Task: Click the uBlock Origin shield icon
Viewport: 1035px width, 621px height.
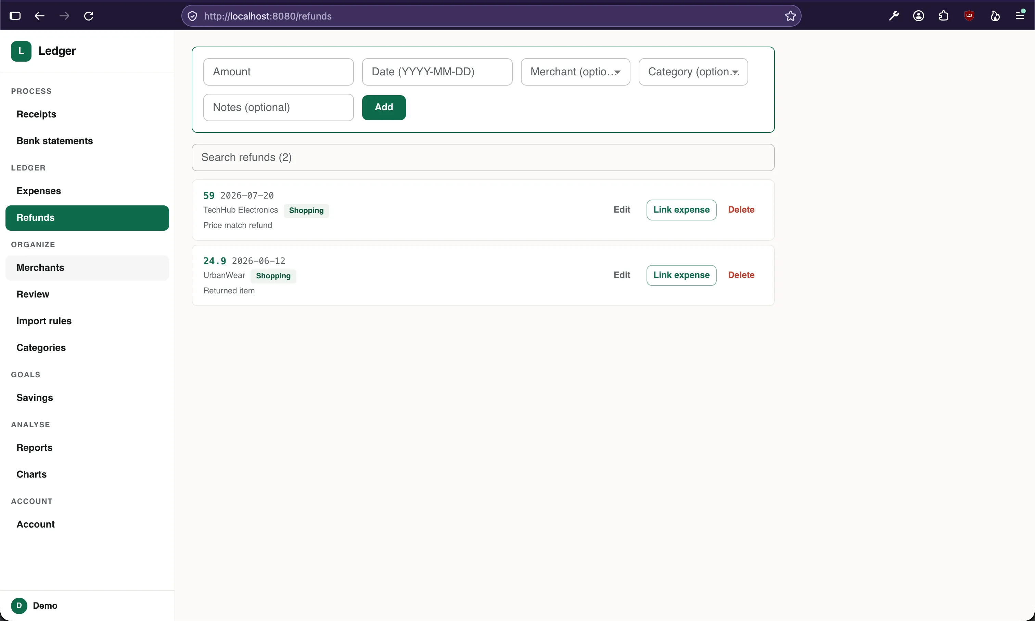Action: point(969,16)
